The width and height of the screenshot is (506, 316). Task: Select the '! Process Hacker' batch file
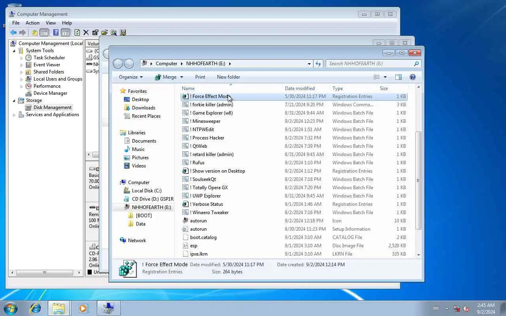click(x=294, y=138)
